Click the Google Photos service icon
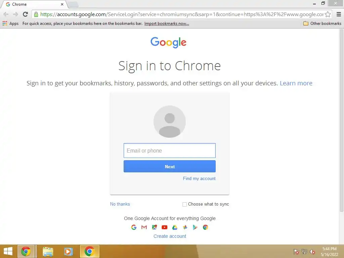344x258 pixels. click(x=185, y=227)
